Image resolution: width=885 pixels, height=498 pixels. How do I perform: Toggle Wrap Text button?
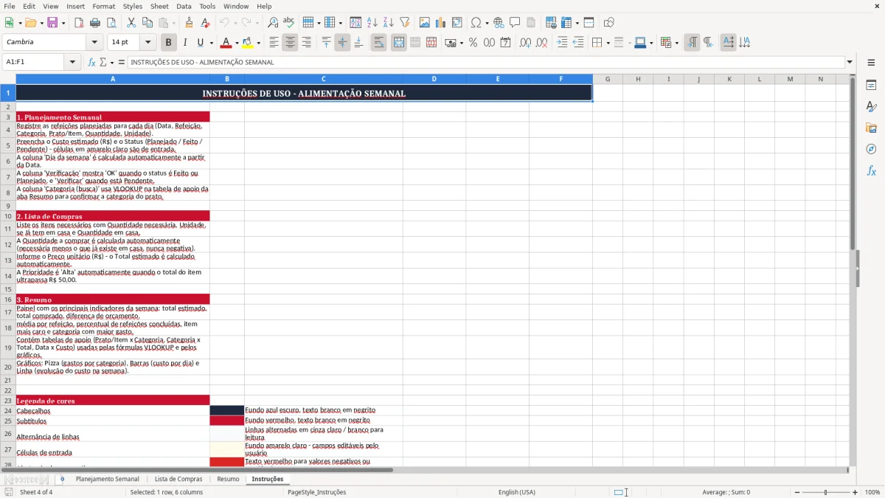pos(378,43)
